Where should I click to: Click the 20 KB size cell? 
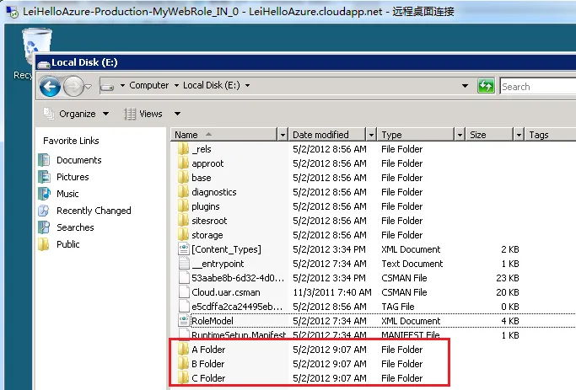coord(508,292)
